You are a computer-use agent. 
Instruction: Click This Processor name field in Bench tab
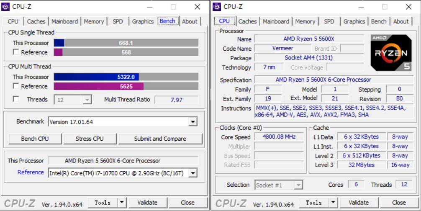tap(123, 160)
